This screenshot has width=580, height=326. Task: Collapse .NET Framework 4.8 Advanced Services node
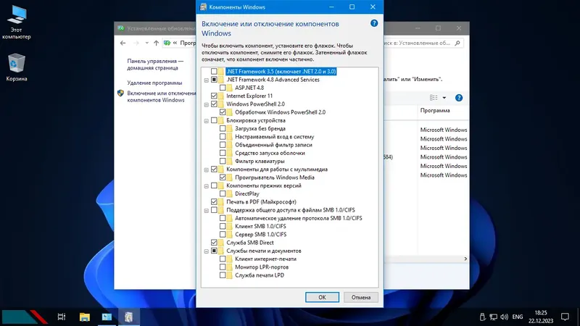pyautogui.click(x=207, y=80)
